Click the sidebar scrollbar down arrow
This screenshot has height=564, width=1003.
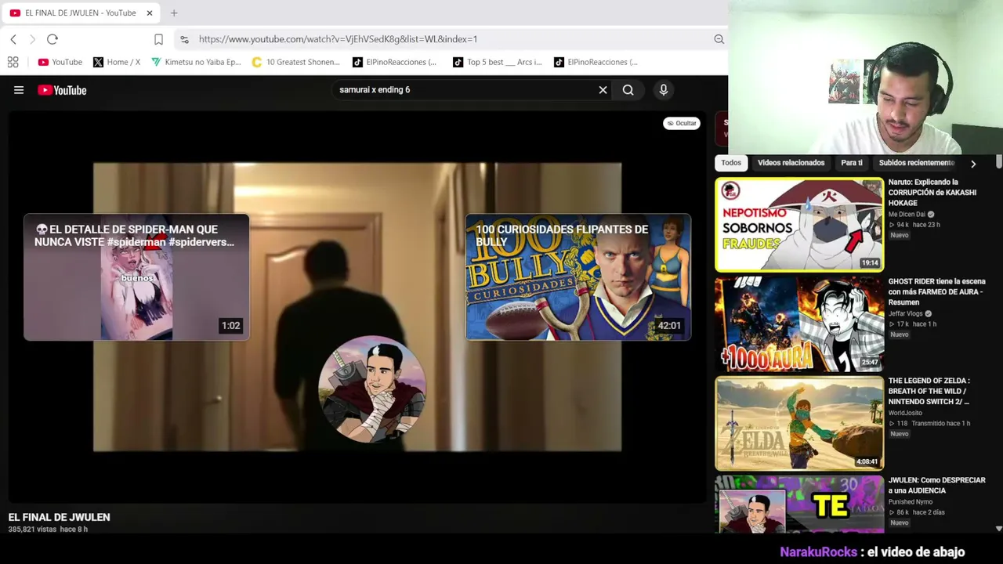(998, 529)
